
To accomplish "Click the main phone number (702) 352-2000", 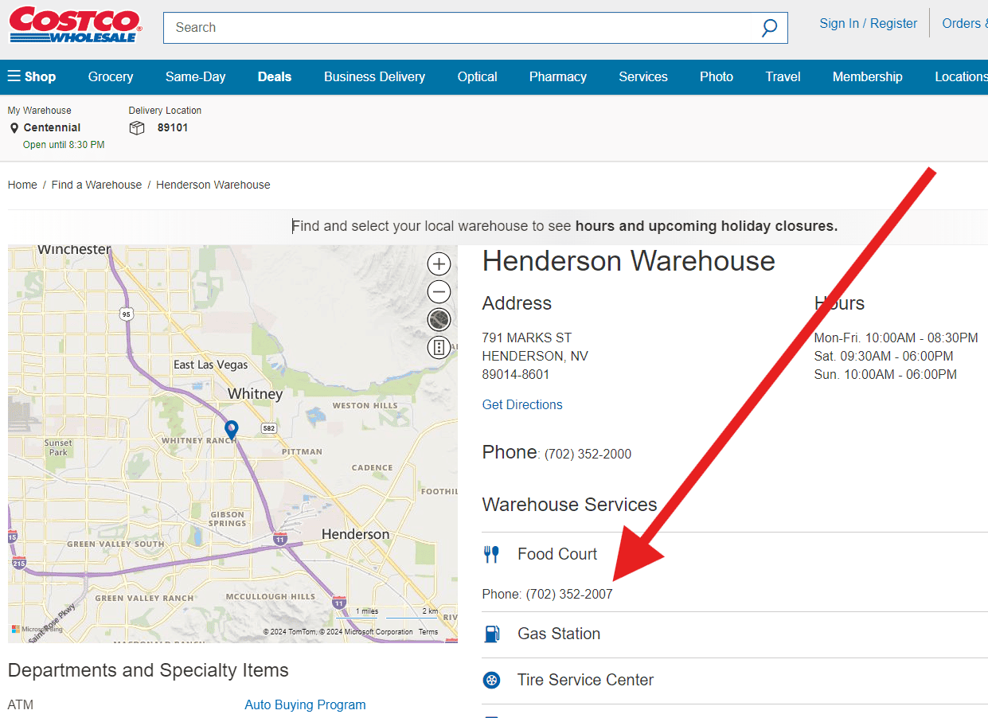I will [588, 455].
